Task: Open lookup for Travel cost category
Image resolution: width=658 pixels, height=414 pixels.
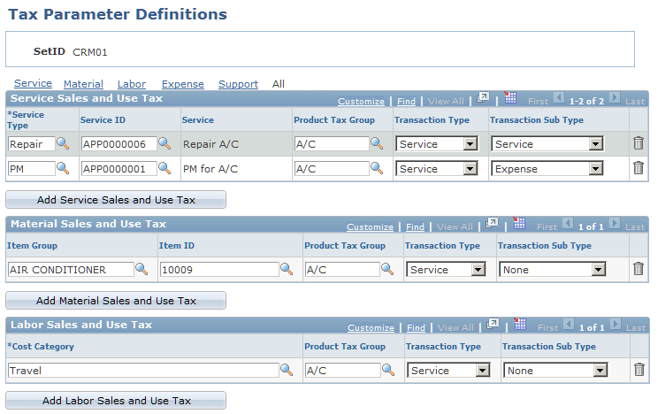Action: tap(287, 370)
